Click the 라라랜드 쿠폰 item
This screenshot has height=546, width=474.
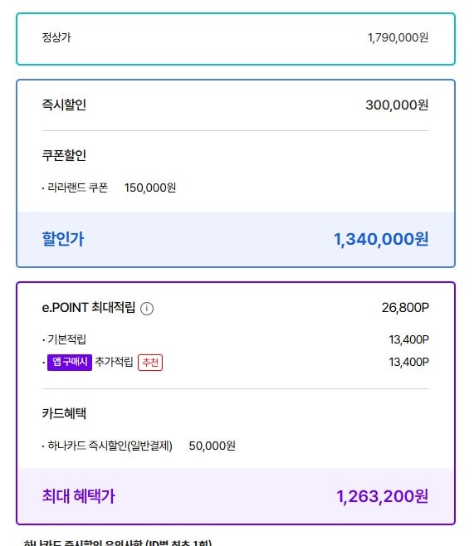tap(78, 188)
